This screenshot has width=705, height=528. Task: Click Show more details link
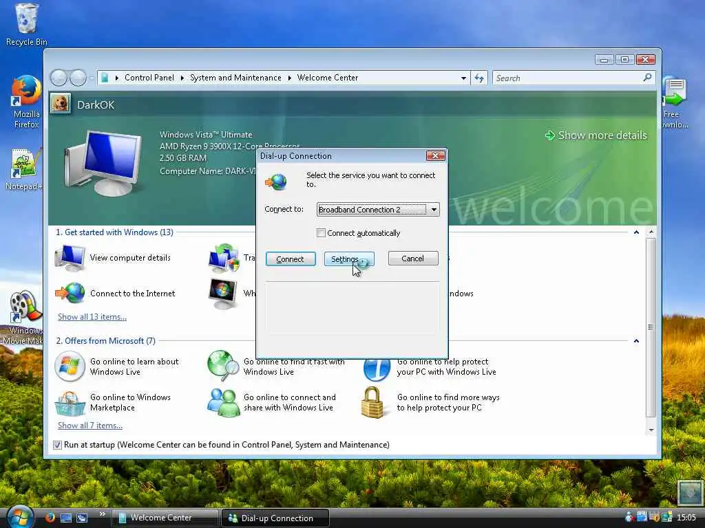tap(596, 135)
